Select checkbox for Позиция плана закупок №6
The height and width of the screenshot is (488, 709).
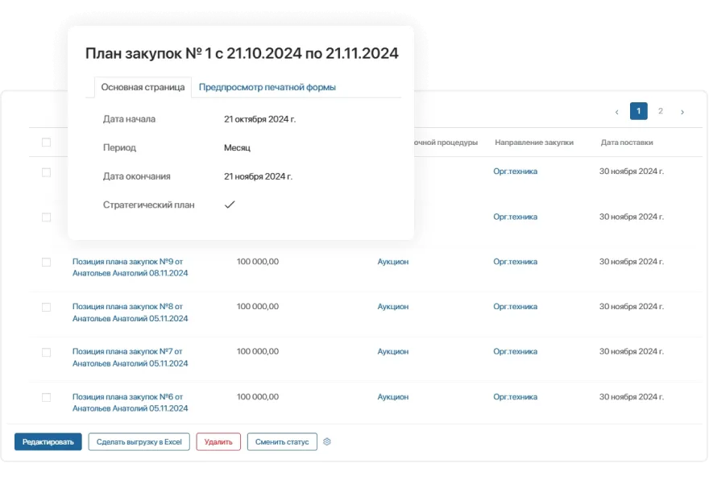[x=46, y=397]
